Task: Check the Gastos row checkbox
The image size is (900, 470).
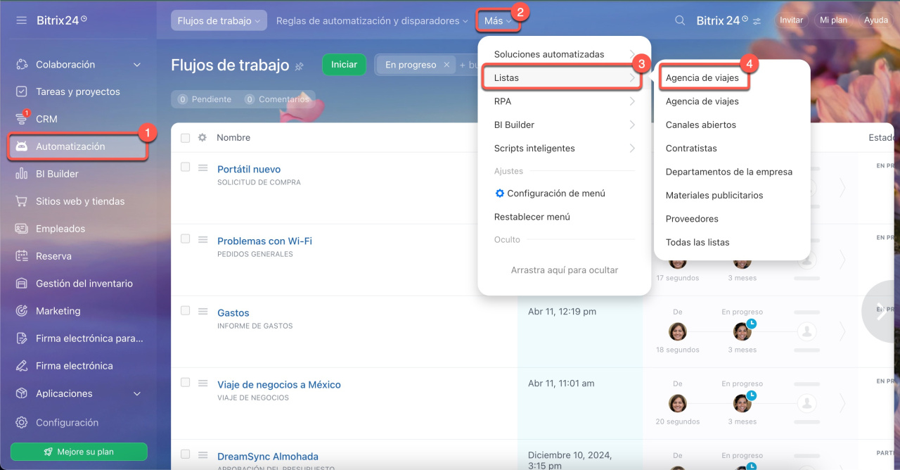Action: [x=186, y=310]
